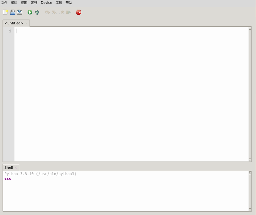The image size is (256, 215).
Task: Click the Step into debug icon
Action: click(x=54, y=13)
